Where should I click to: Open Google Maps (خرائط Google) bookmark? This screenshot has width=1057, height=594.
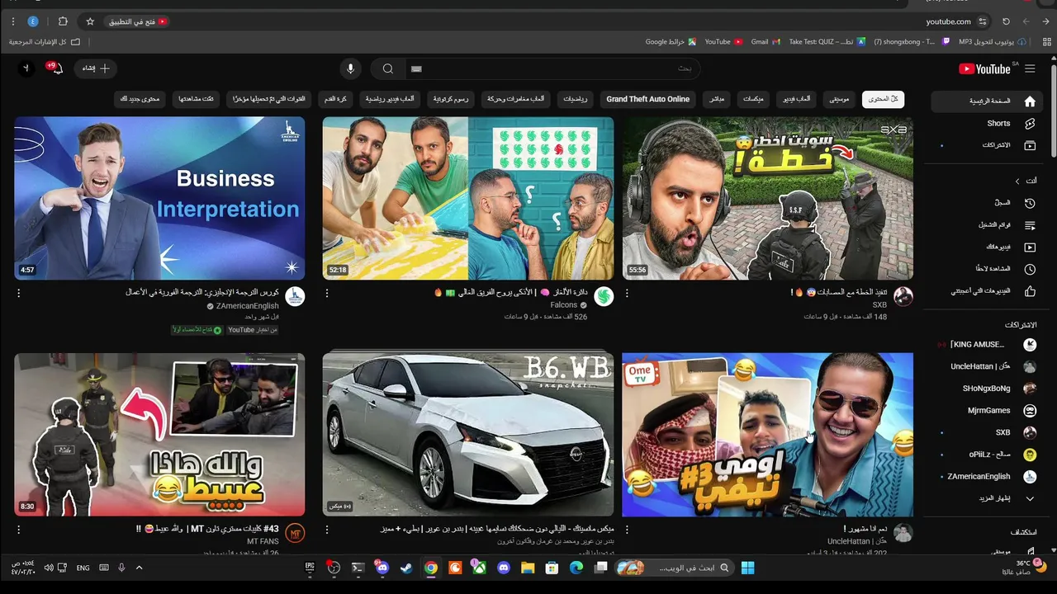pyautogui.click(x=671, y=42)
